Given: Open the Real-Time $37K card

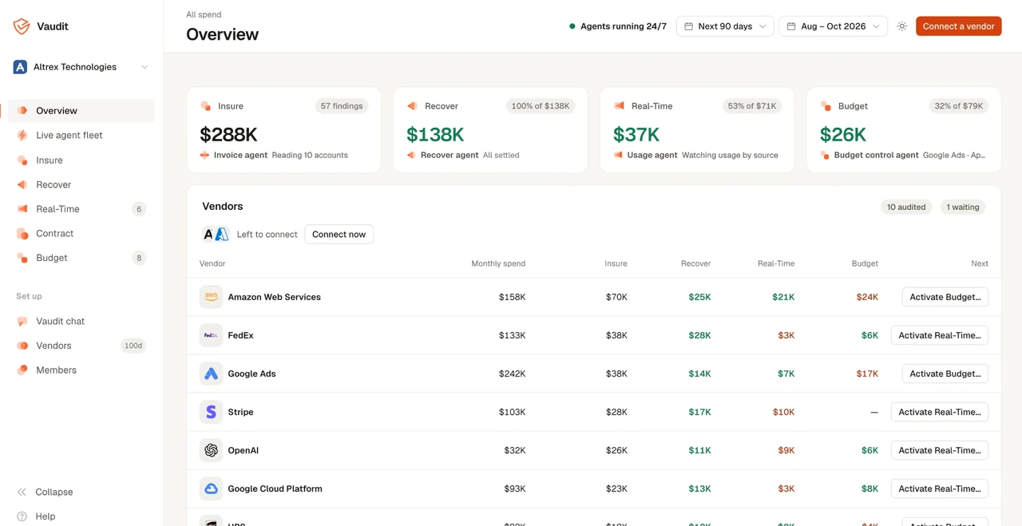Looking at the screenshot, I should click(697, 130).
